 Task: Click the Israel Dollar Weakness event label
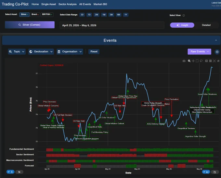point(207,94)
